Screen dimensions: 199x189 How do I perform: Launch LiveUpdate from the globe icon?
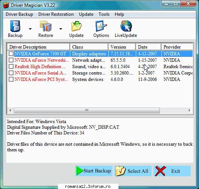(x=126, y=26)
